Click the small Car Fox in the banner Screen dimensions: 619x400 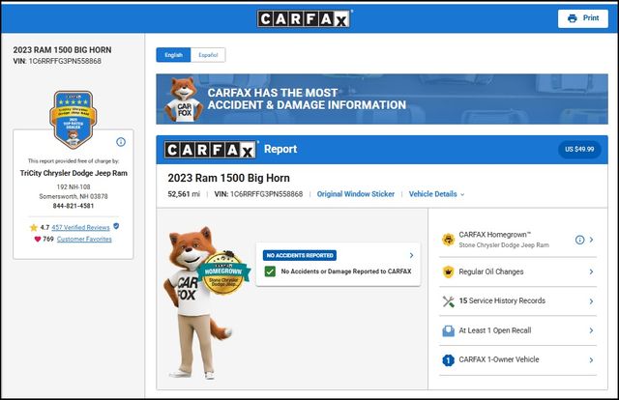pyautogui.click(x=184, y=99)
